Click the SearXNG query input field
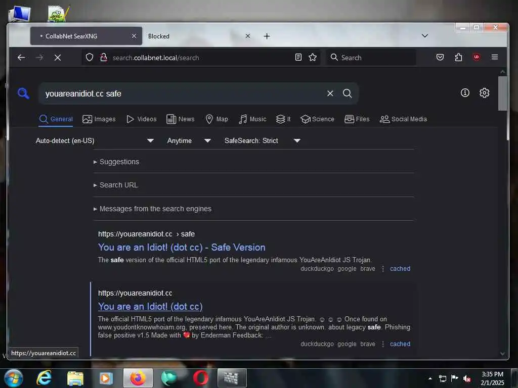 click(183, 93)
